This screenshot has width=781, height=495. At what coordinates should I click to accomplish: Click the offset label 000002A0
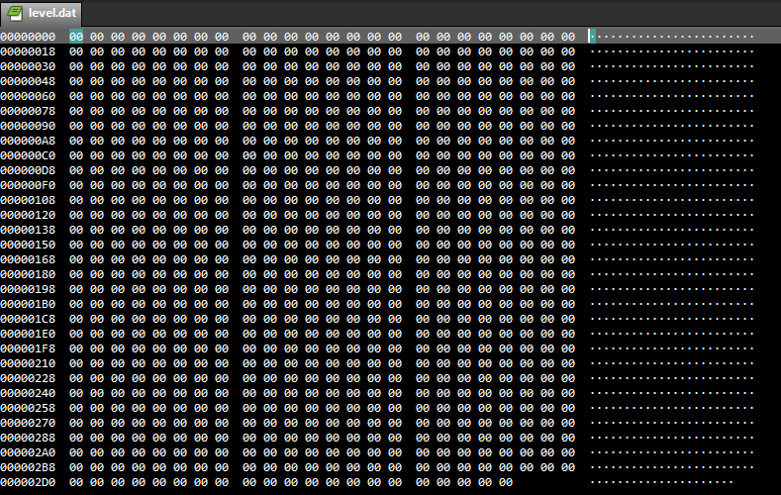tap(28, 452)
